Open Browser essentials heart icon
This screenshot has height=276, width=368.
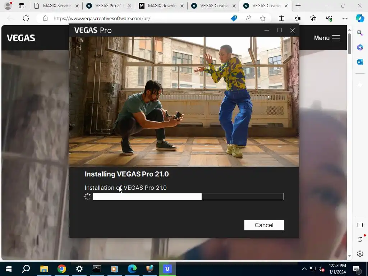[329, 18]
